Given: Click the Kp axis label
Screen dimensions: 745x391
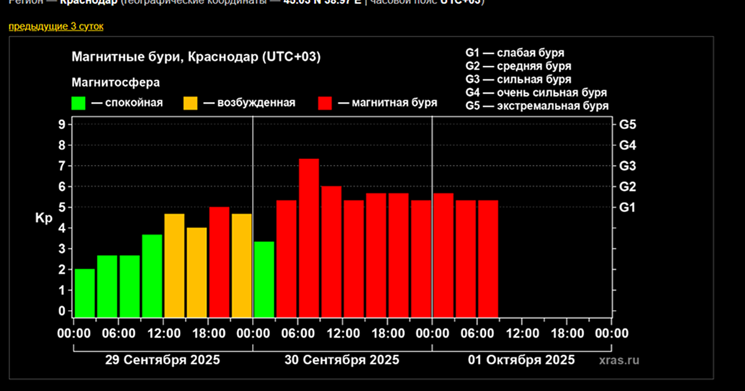Looking at the screenshot, I should coord(42,218).
